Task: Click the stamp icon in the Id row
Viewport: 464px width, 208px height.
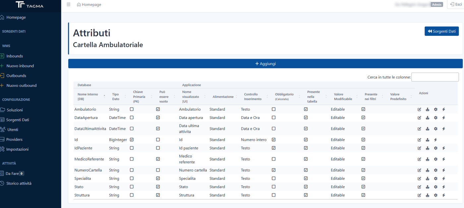Action: coord(428,140)
